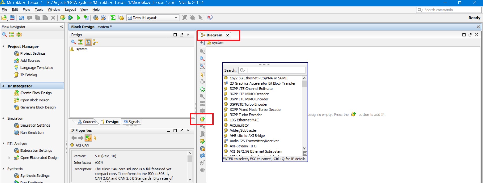
Task: Click Save icon in main toolbar
Action: click(x=12, y=18)
